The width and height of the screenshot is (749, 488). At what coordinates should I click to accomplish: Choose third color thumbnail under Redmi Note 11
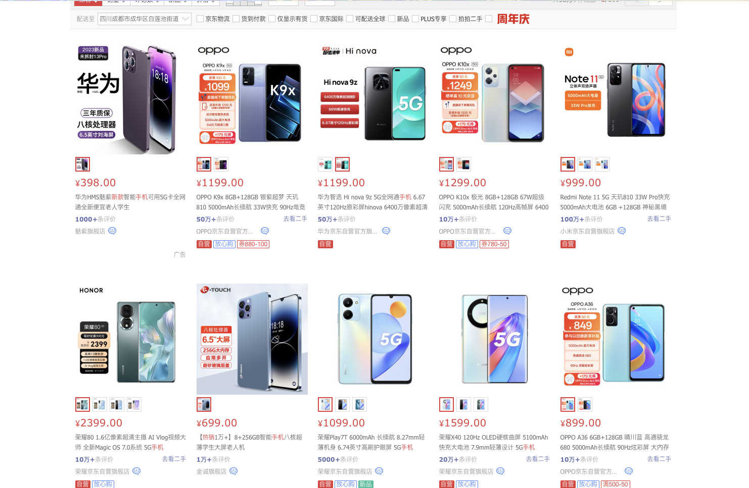point(602,164)
